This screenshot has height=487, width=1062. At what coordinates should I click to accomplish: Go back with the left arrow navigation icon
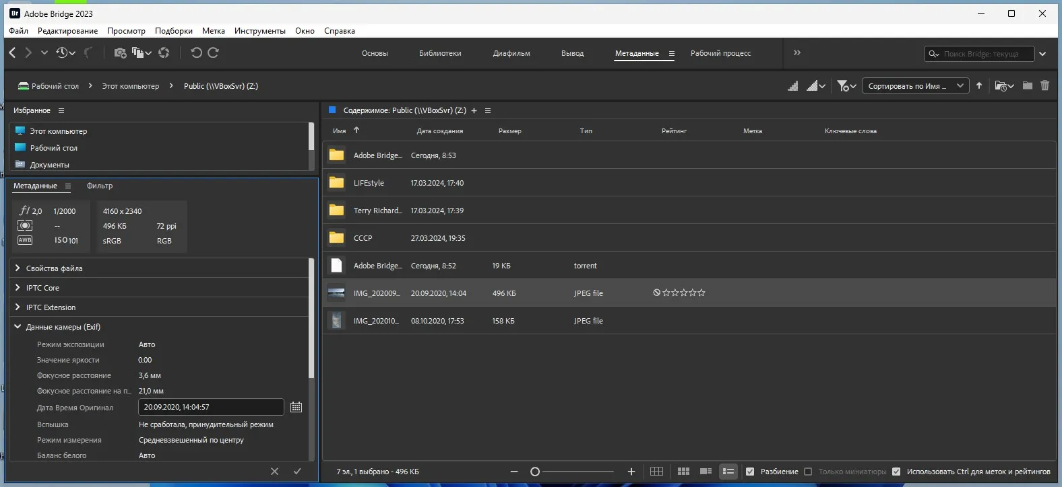(12, 52)
